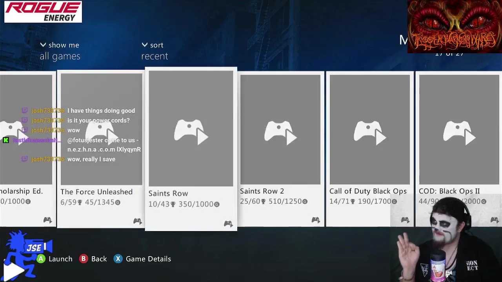Click the red demon eyes stream logo

tap(455, 27)
